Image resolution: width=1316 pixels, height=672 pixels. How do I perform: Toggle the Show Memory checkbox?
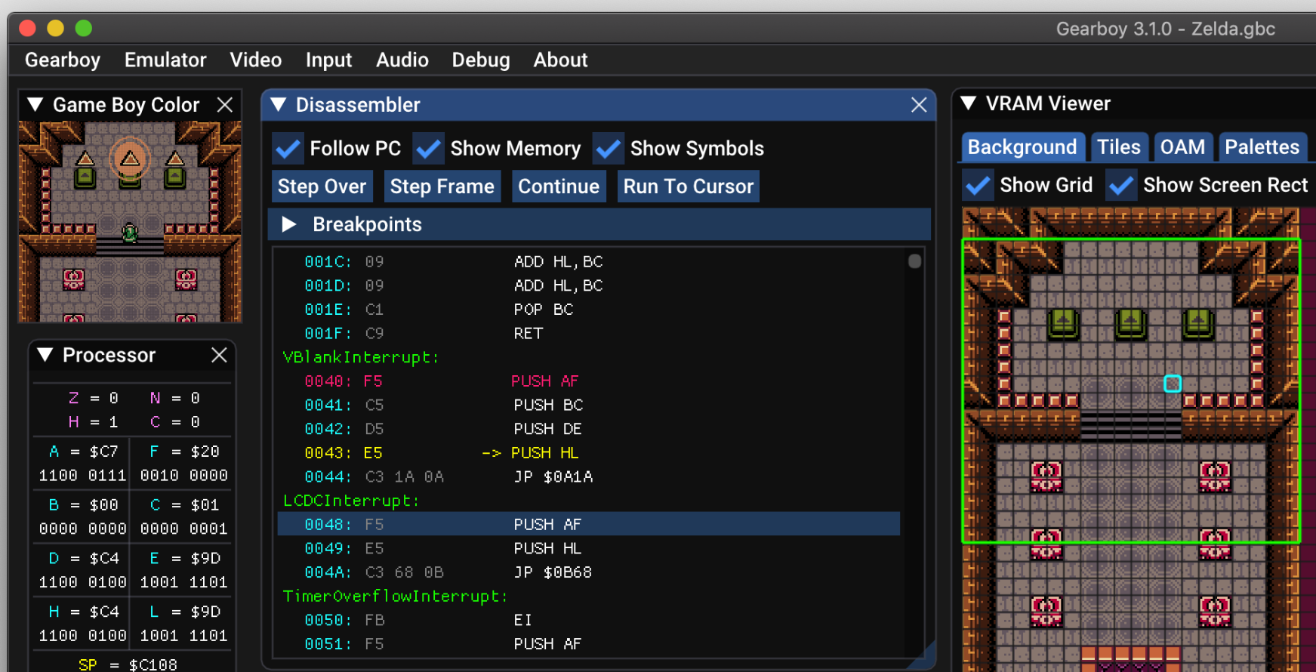pyautogui.click(x=428, y=149)
